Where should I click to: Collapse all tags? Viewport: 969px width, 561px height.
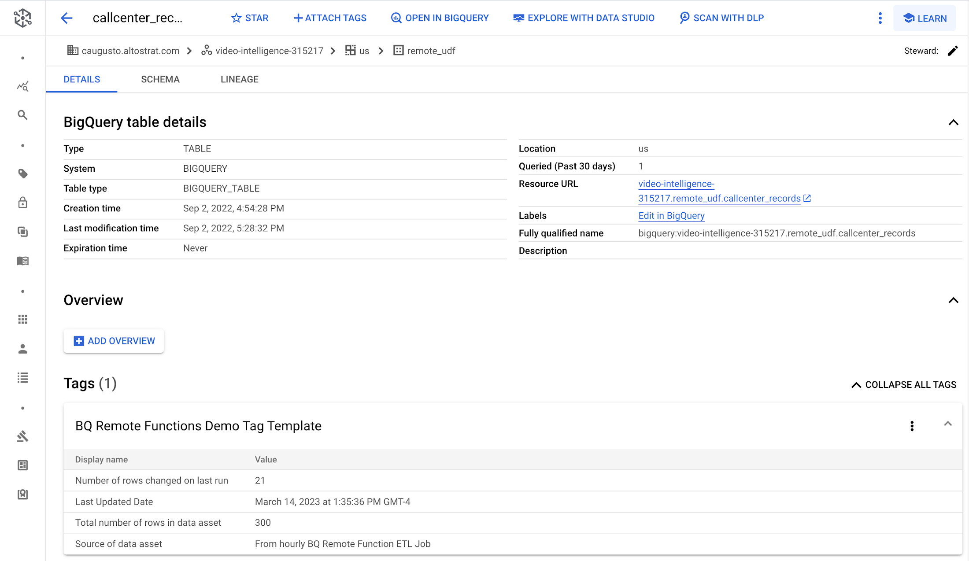(x=904, y=385)
